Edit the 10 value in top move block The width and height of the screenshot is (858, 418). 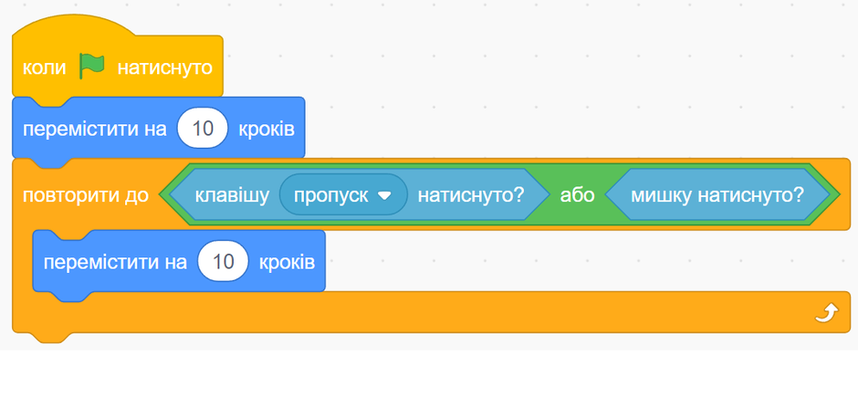click(203, 128)
